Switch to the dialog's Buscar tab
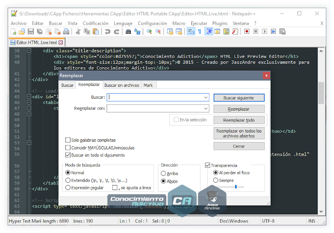Viewport: 334px width, 233px height. coord(67,85)
